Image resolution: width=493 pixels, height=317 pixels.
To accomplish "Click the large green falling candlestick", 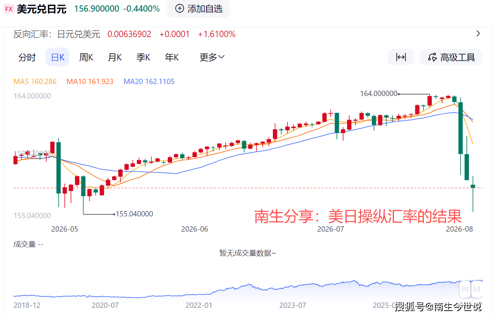I will [460, 128].
